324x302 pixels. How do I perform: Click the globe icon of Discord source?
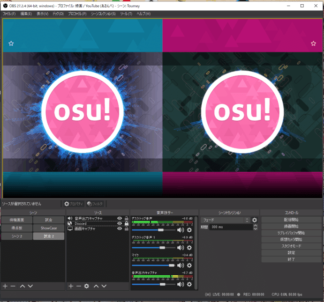click(70, 223)
